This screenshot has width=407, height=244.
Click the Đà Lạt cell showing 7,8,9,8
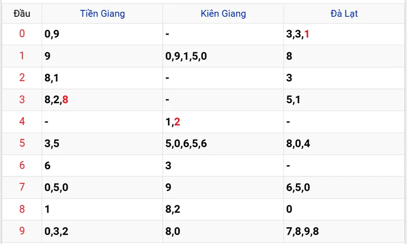click(x=302, y=231)
